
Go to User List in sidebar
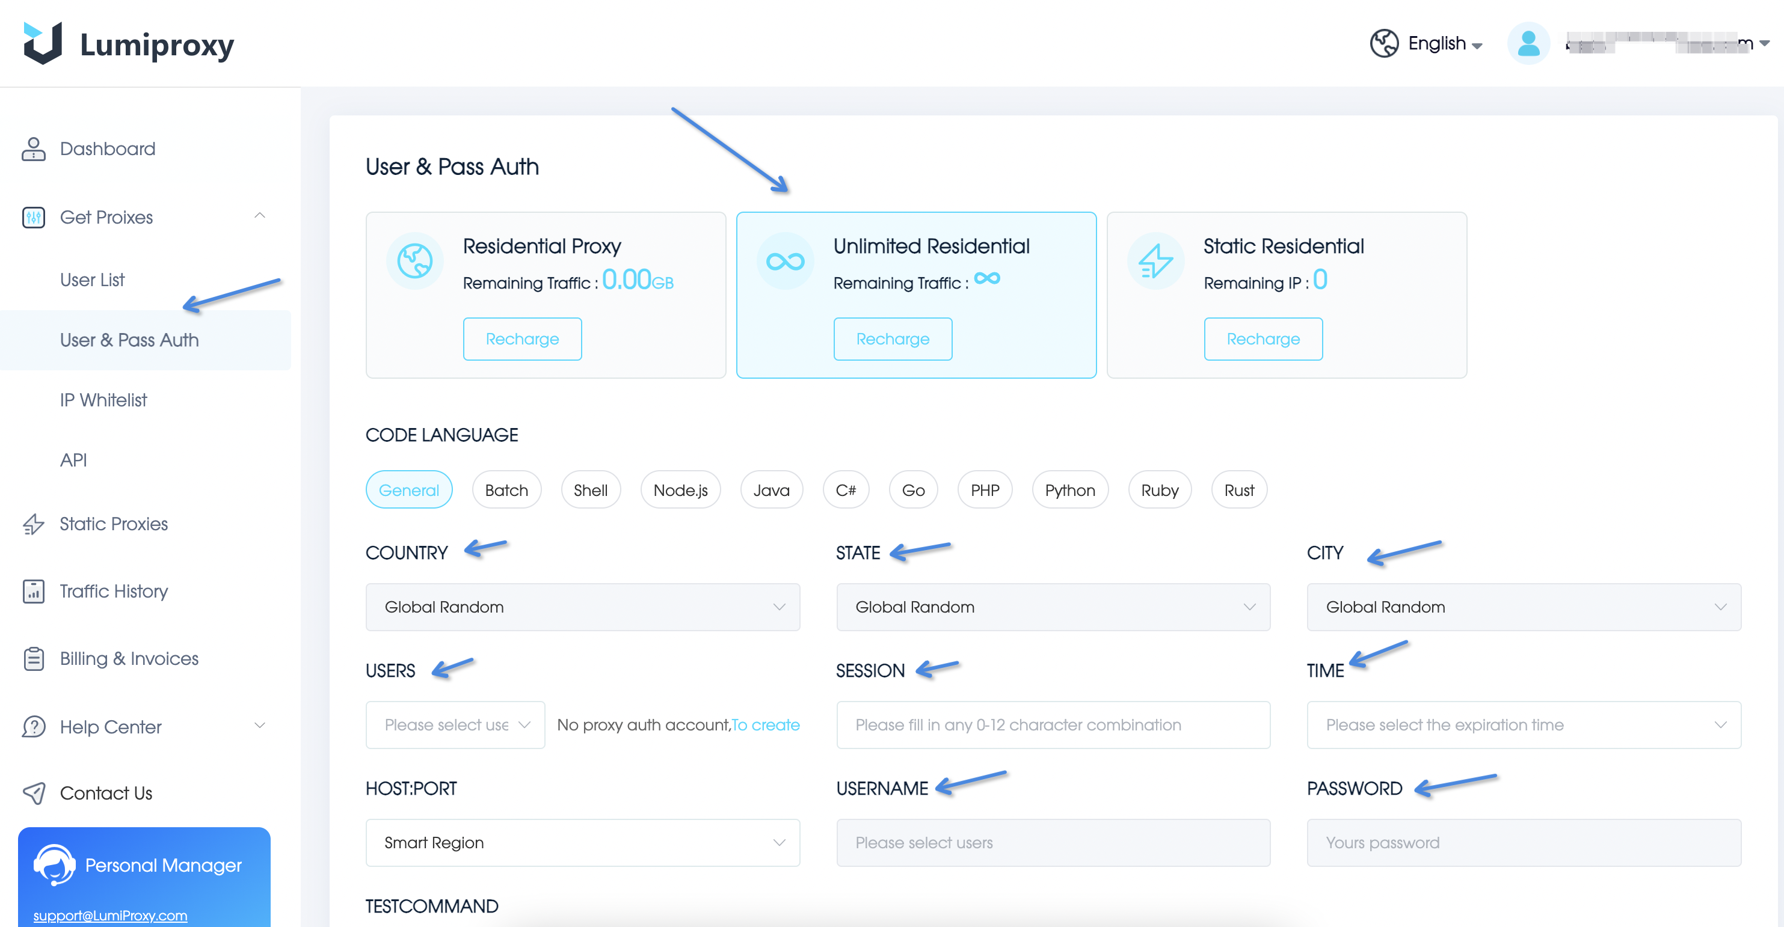point(92,280)
